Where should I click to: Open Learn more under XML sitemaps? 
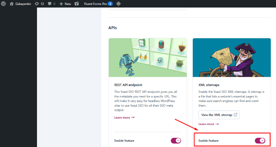(x=208, y=124)
